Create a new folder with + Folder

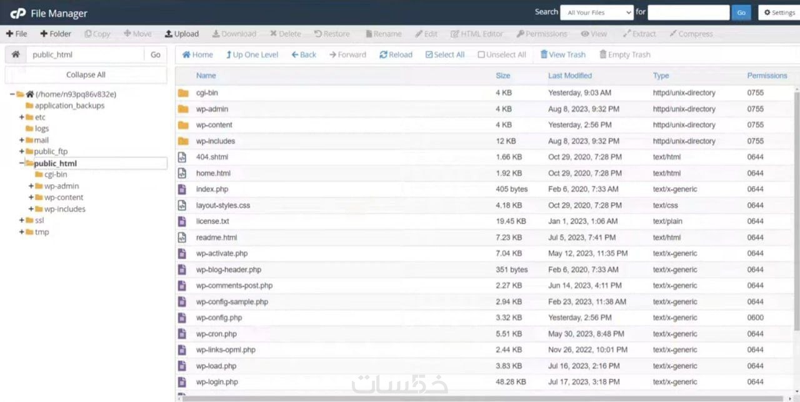56,34
